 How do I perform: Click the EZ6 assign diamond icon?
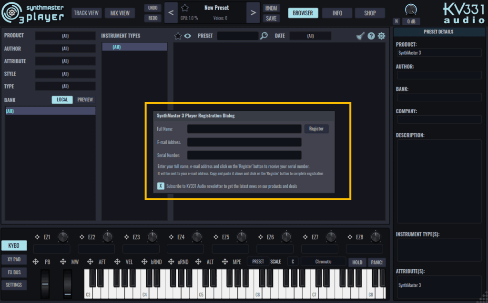[x=261, y=237]
